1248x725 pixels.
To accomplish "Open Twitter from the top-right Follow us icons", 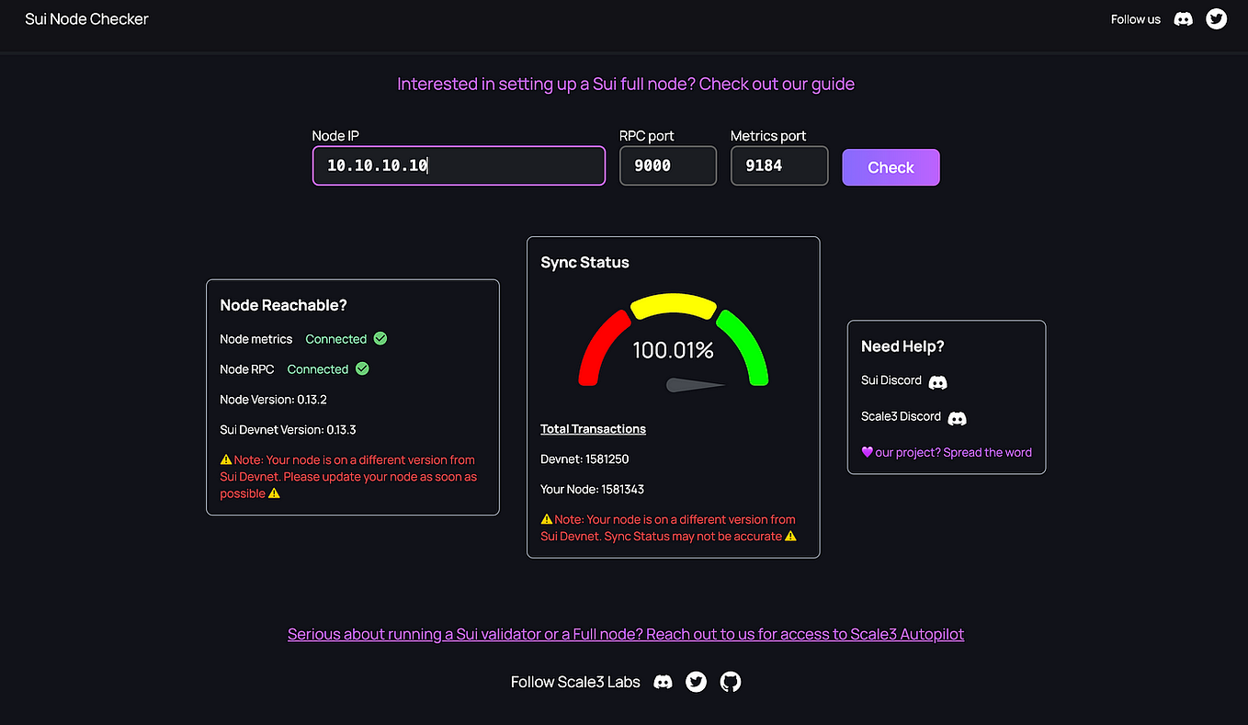I will coord(1216,18).
